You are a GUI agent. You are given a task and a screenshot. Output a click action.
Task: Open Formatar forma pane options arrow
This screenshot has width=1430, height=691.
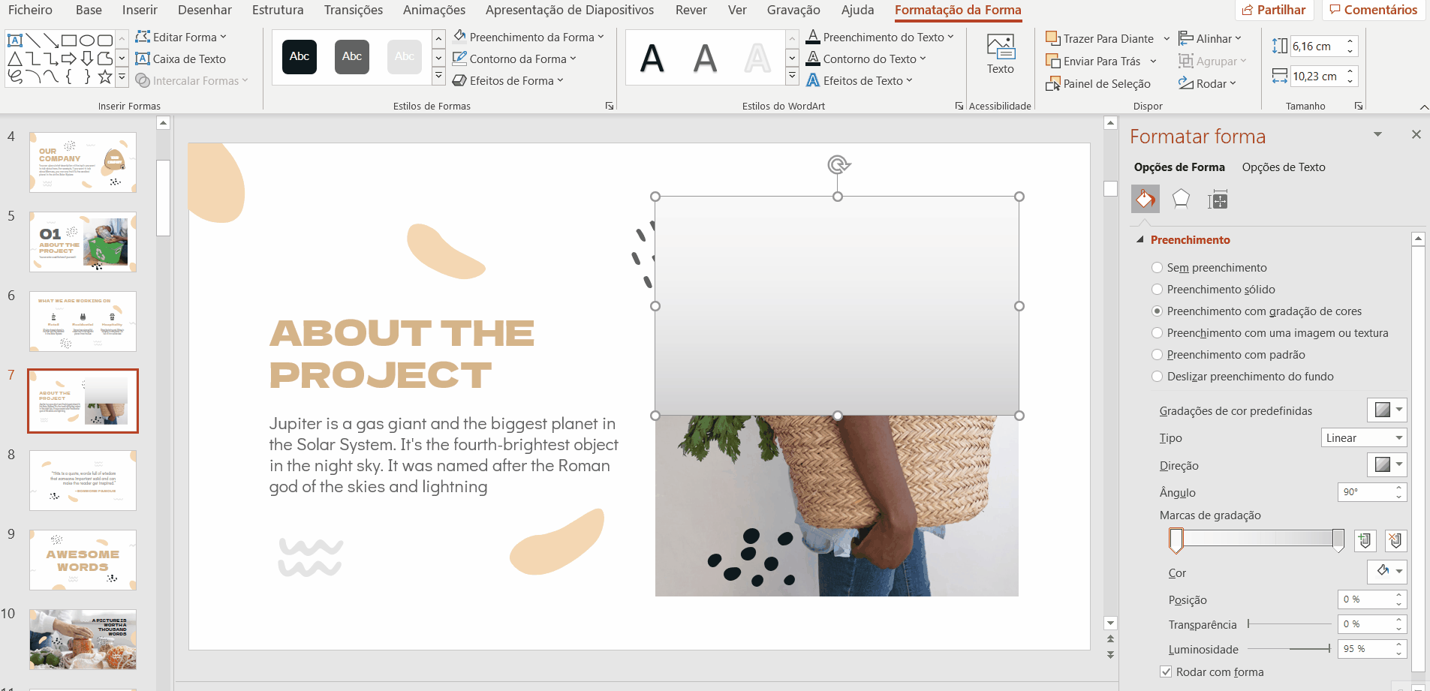point(1377,134)
